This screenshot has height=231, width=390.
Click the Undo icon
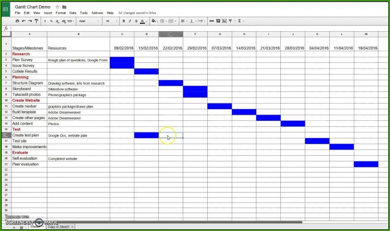tap(23, 21)
